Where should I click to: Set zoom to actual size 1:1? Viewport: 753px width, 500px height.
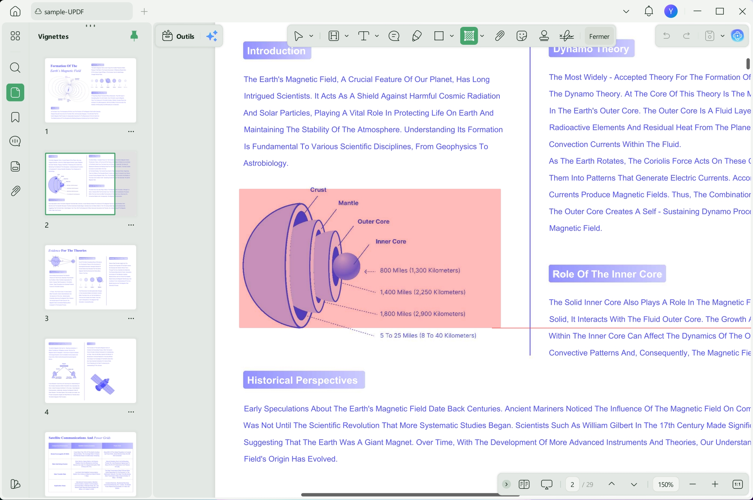[x=738, y=484]
